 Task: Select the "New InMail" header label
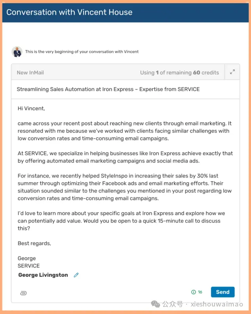30,72
